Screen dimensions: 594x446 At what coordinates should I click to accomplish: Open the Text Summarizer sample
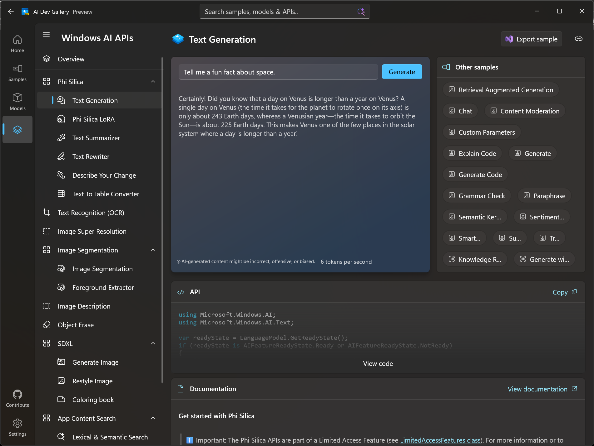(96, 138)
